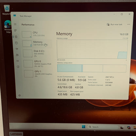
Task: Switch to the Processes page icon
Action: pyautogui.click(x=15, y=30)
